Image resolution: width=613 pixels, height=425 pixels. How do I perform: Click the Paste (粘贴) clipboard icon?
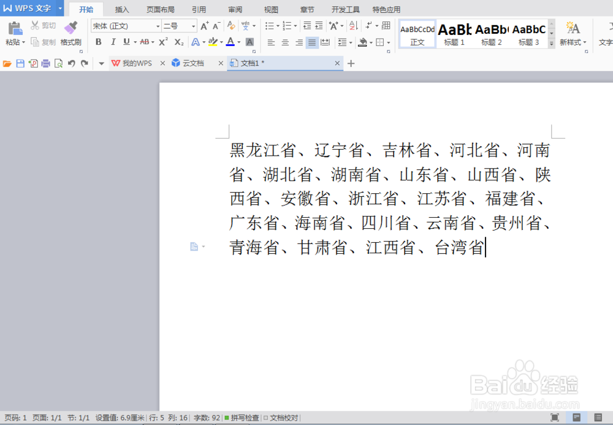point(15,28)
